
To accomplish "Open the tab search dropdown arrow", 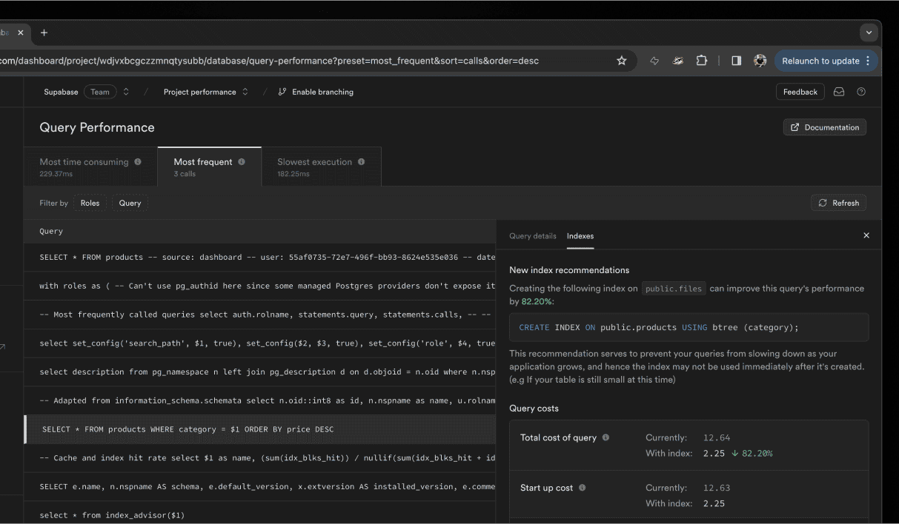I will 869,33.
